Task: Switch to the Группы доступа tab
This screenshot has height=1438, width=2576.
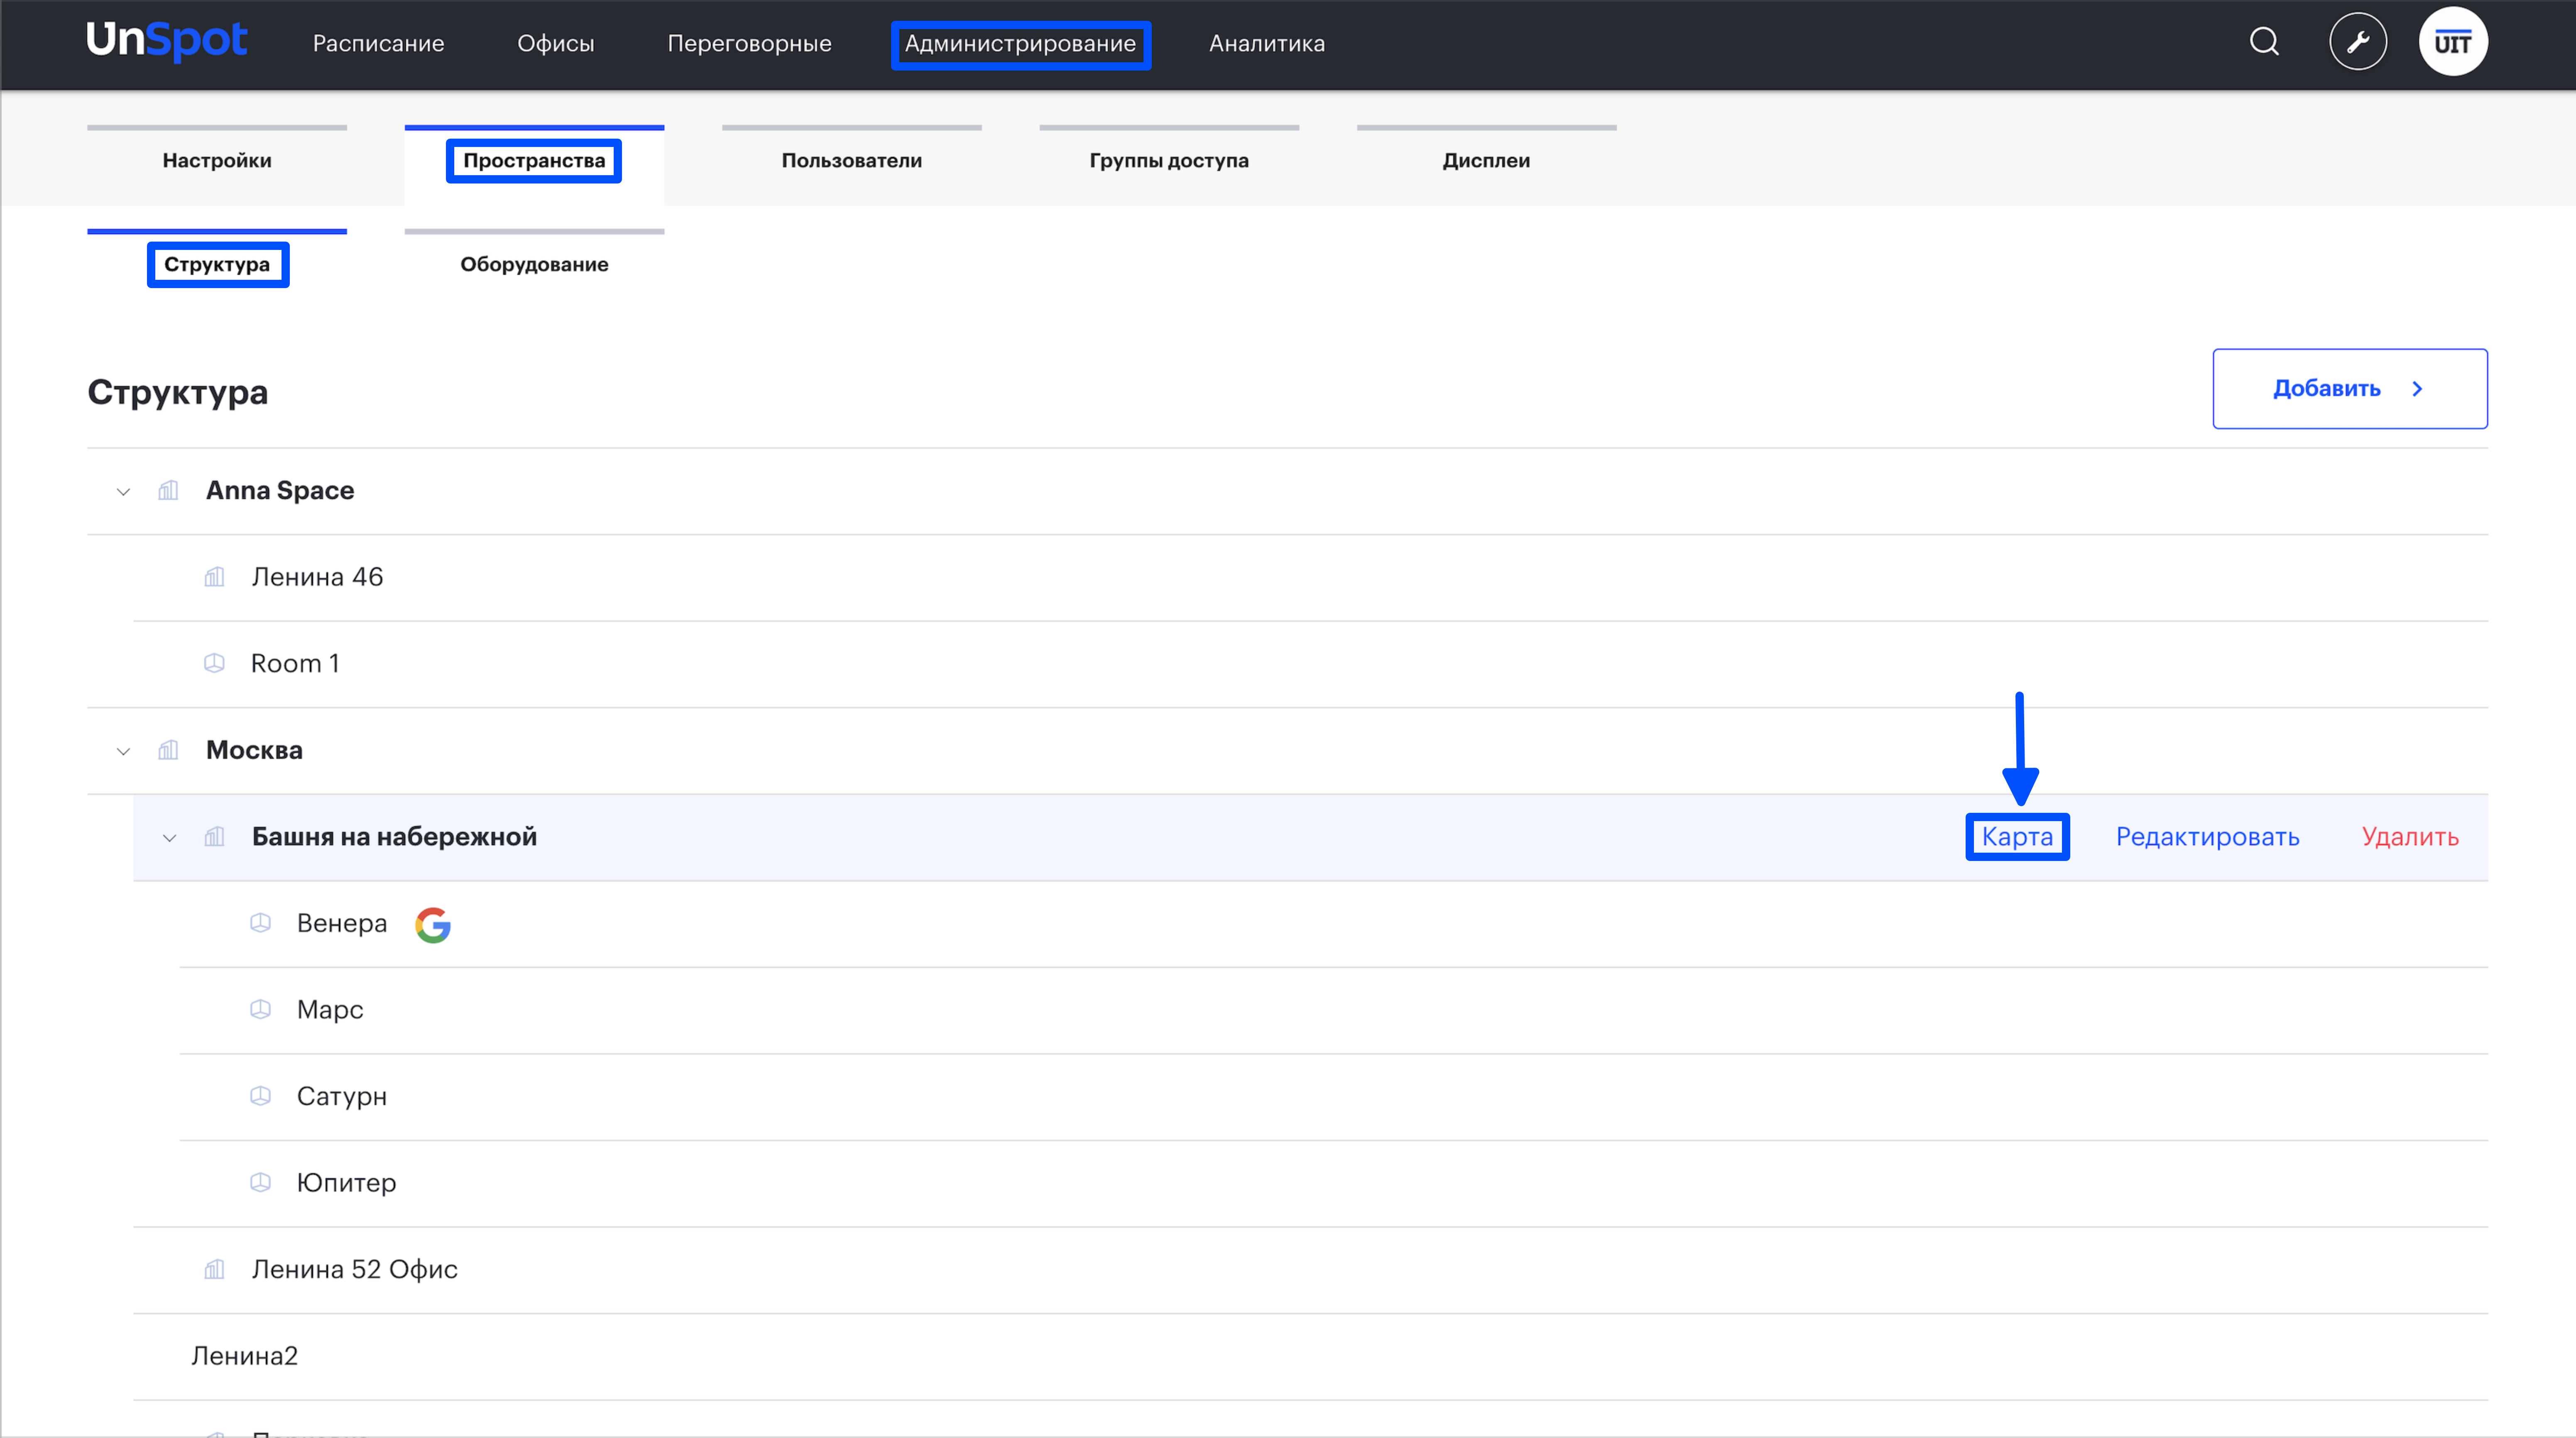Action: [x=1169, y=160]
